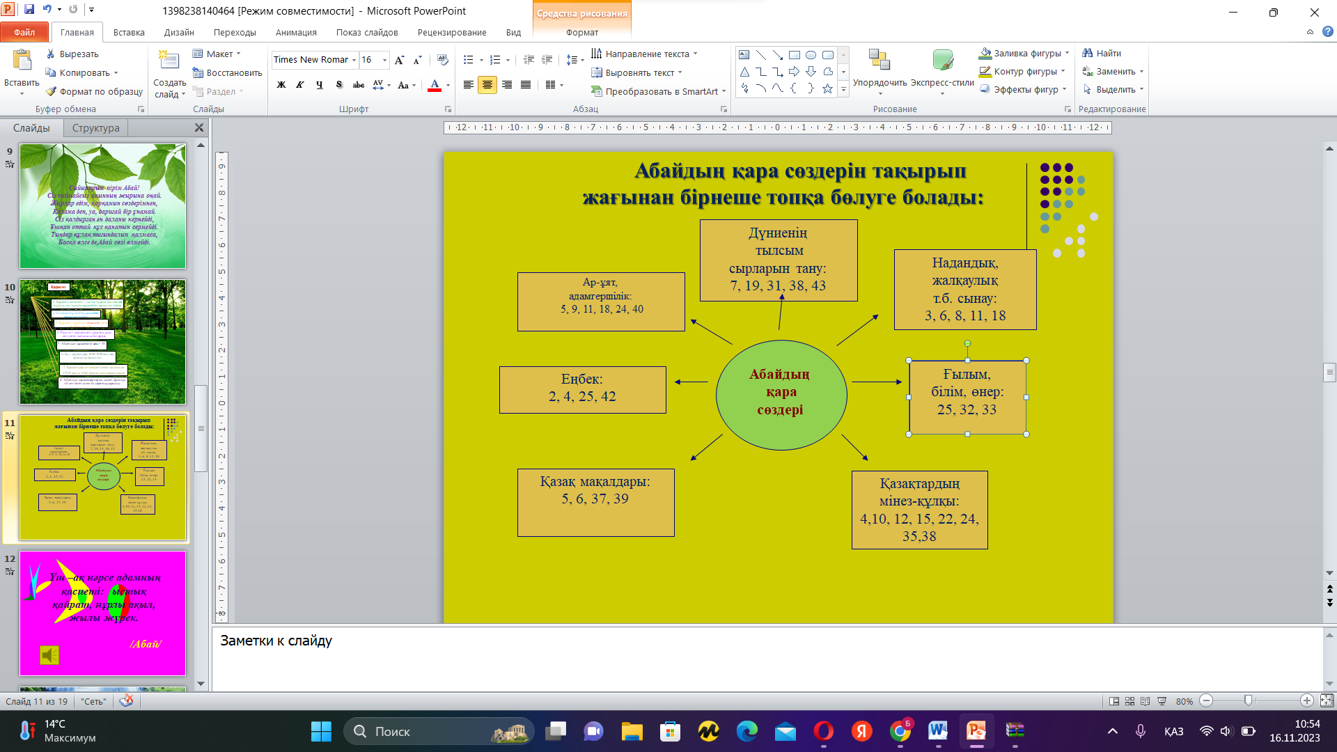Click the Find binoculars icon

[1087, 53]
